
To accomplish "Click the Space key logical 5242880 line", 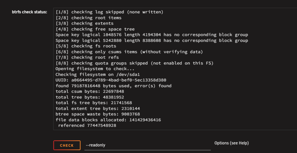I will [152, 40].
